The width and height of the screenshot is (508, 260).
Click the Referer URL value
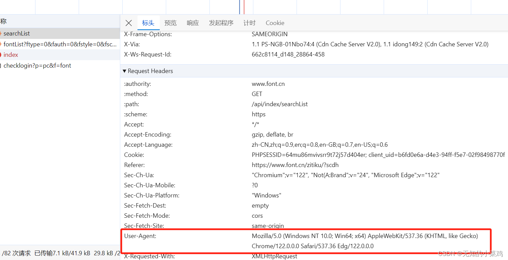click(x=295, y=165)
